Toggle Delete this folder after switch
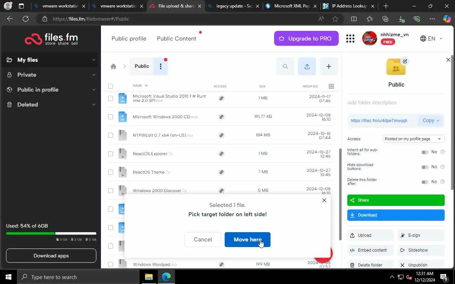The image size is (455, 284). (425, 182)
